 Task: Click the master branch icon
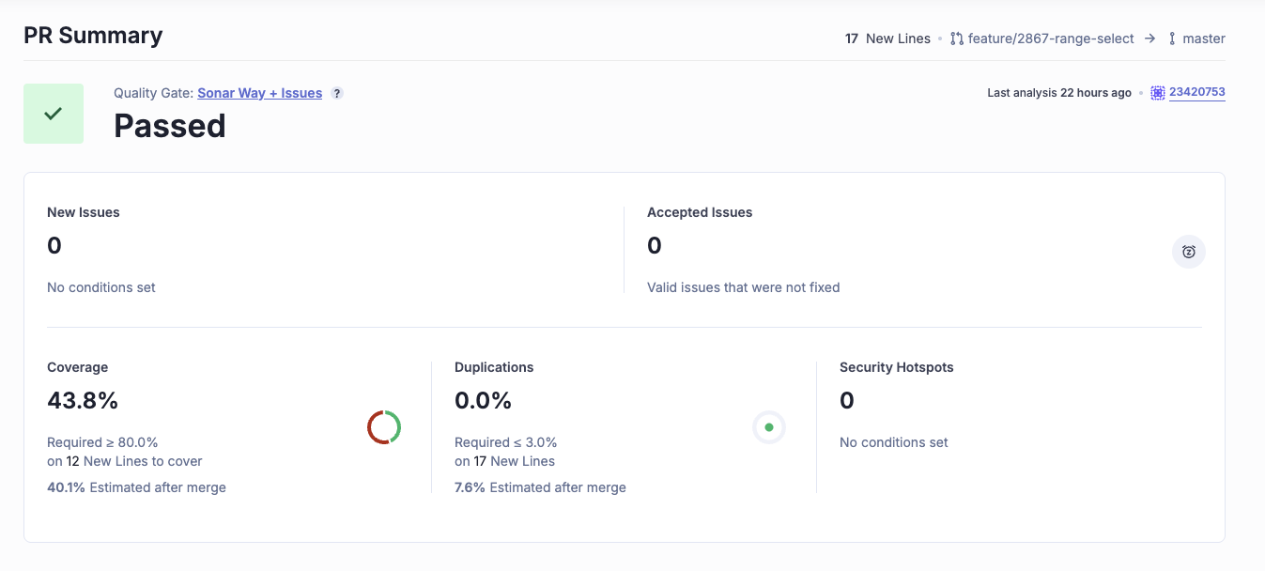pos(1172,39)
